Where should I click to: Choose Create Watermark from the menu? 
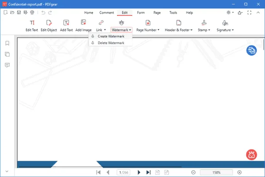[110, 36]
